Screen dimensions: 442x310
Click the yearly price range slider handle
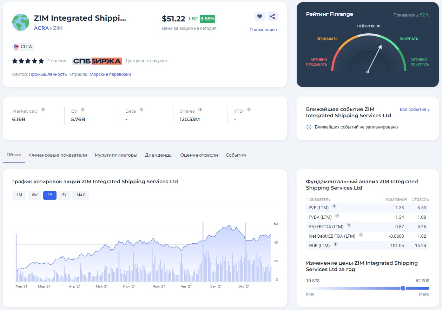point(403,288)
